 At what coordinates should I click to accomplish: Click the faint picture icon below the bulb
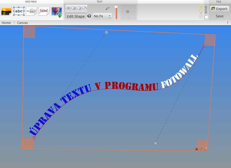pyautogui.click(x=201, y=17)
